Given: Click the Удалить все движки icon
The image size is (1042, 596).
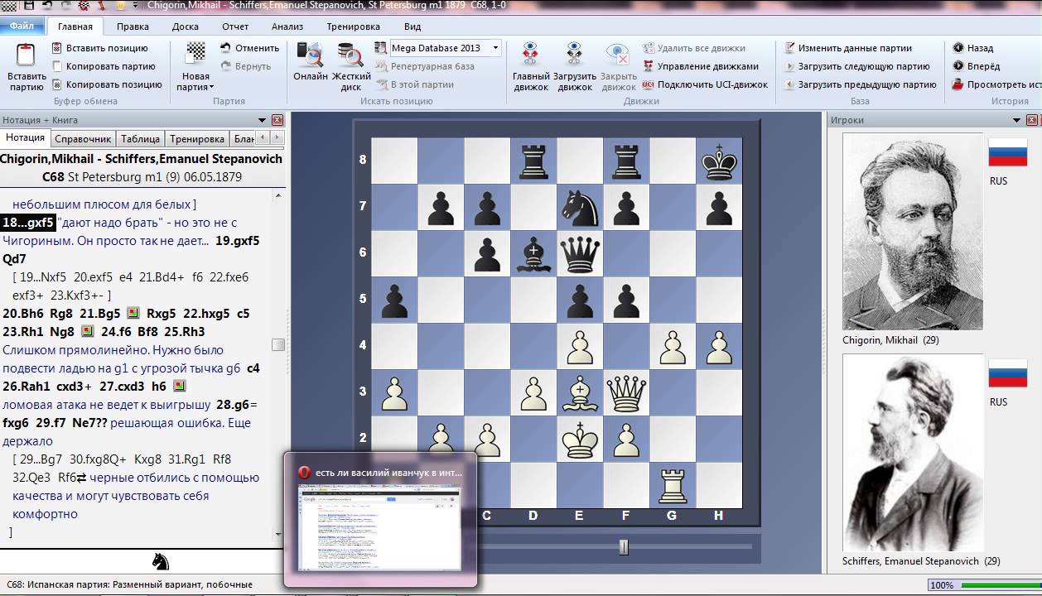Looking at the screenshot, I should pos(648,48).
